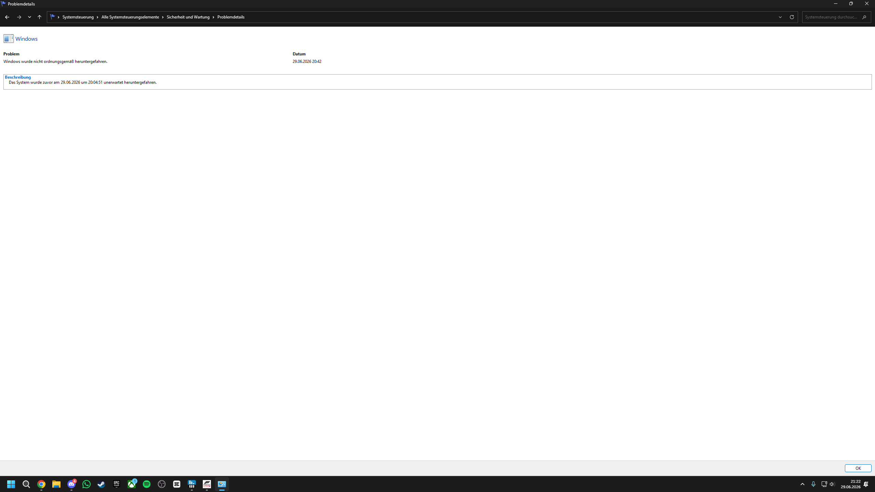
Task: Open network settings tray icon
Action: pos(824,484)
